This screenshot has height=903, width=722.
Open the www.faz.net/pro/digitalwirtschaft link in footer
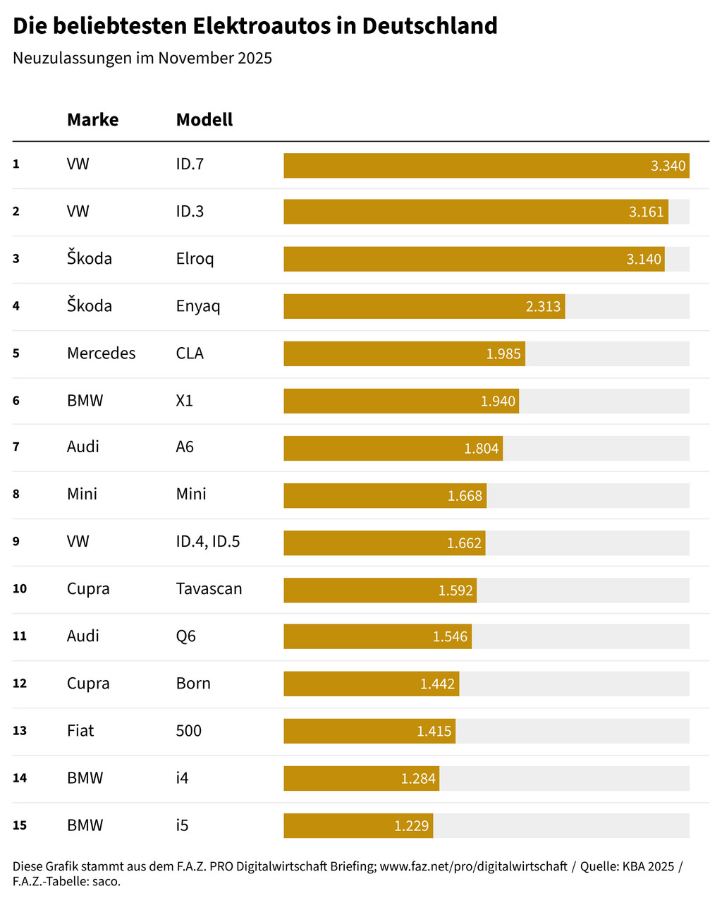(x=473, y=866)
